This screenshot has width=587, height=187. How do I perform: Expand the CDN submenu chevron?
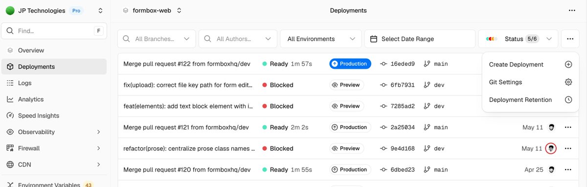99,164
